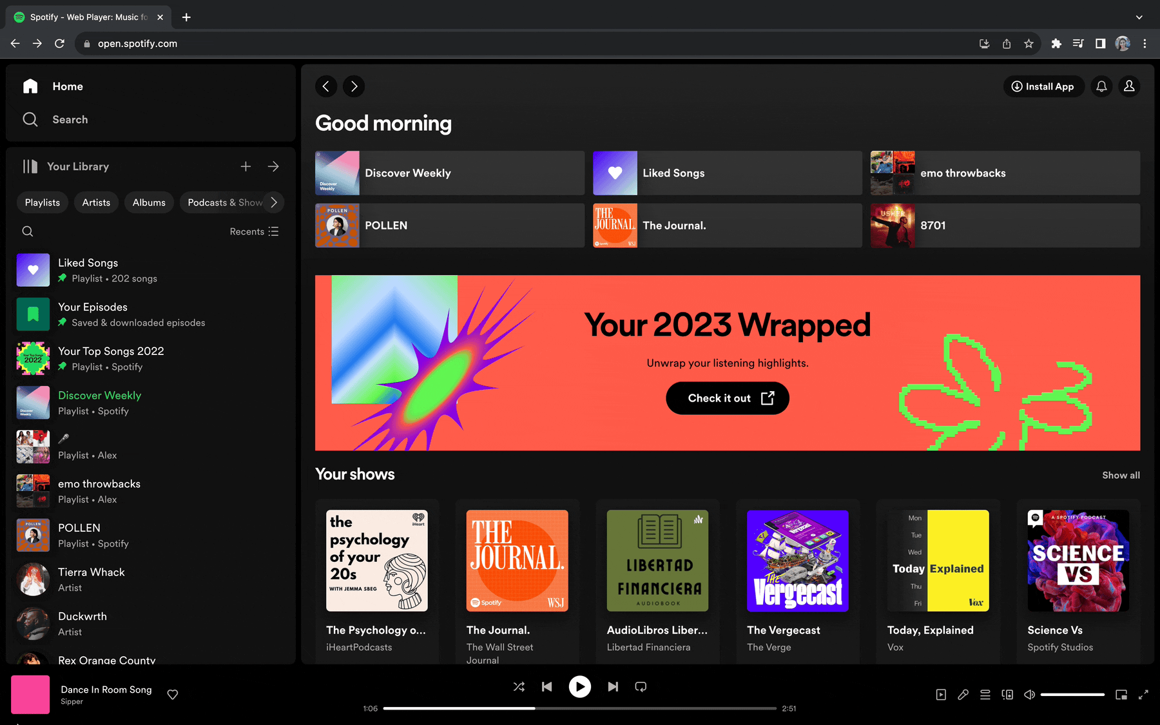Open the Connect to a device icon
1160x725 pixels.
tap(1007, 695)
